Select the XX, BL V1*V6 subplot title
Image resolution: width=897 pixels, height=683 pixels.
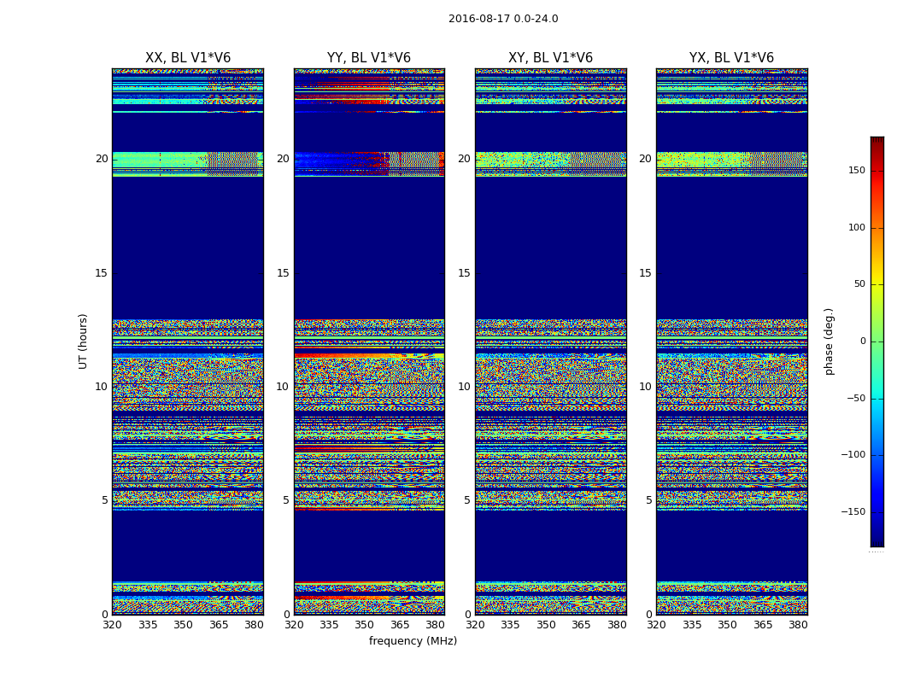click(188, 58)
